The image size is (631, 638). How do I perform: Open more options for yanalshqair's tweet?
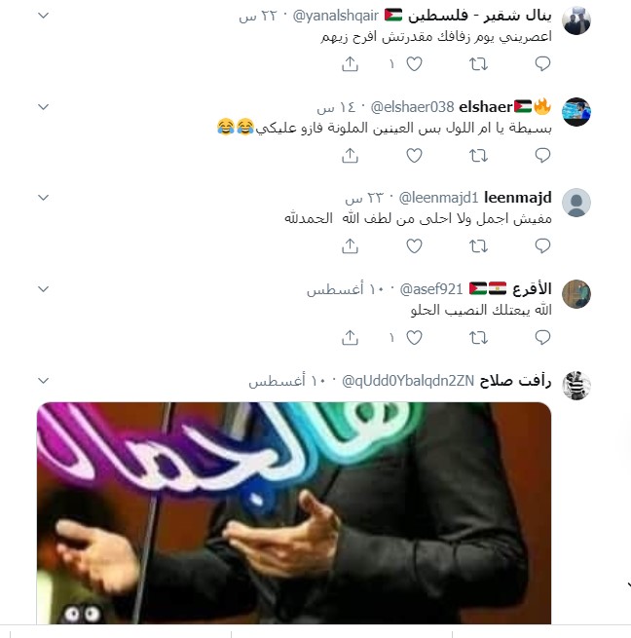pos(43,16)
